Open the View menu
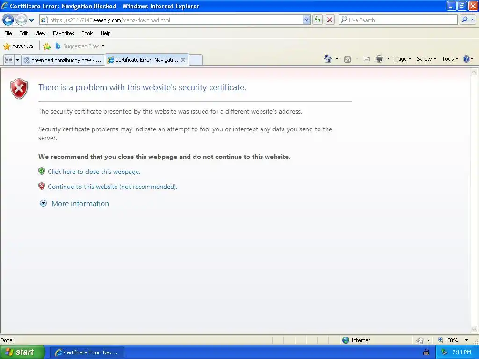This screenshot has width=479, height=359. (40, 33)
